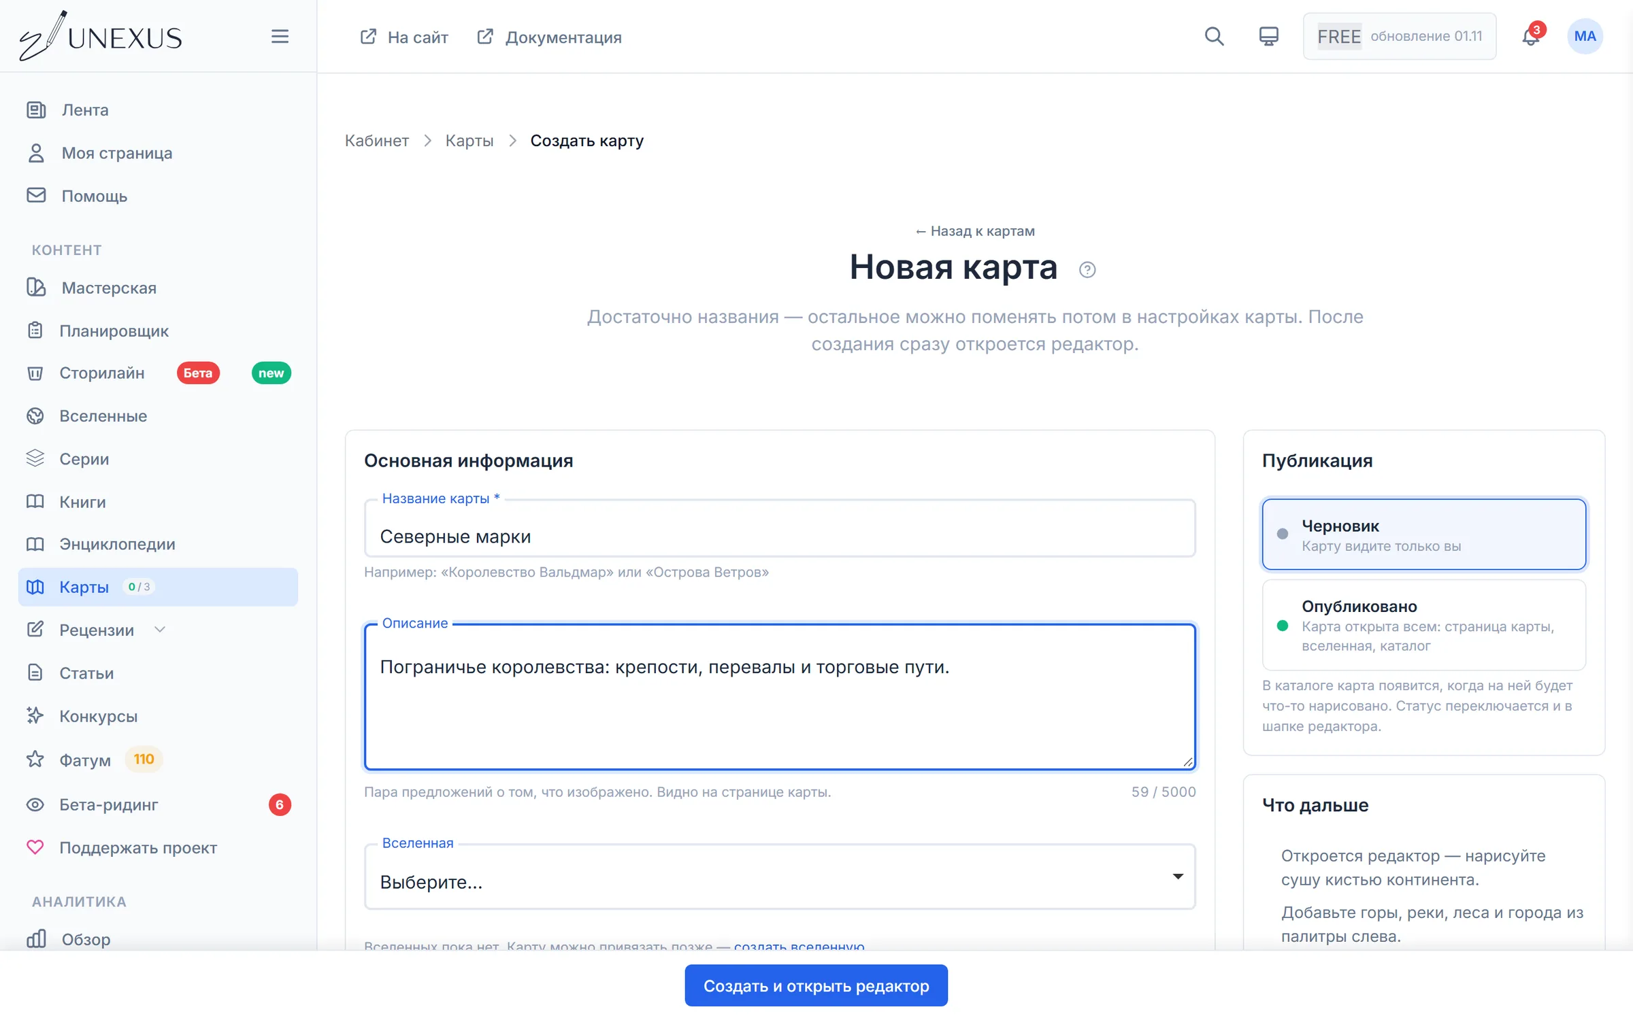Click the Лента feed icon
Viewport: 1633px width, 1020px height.
coord(36,109)
